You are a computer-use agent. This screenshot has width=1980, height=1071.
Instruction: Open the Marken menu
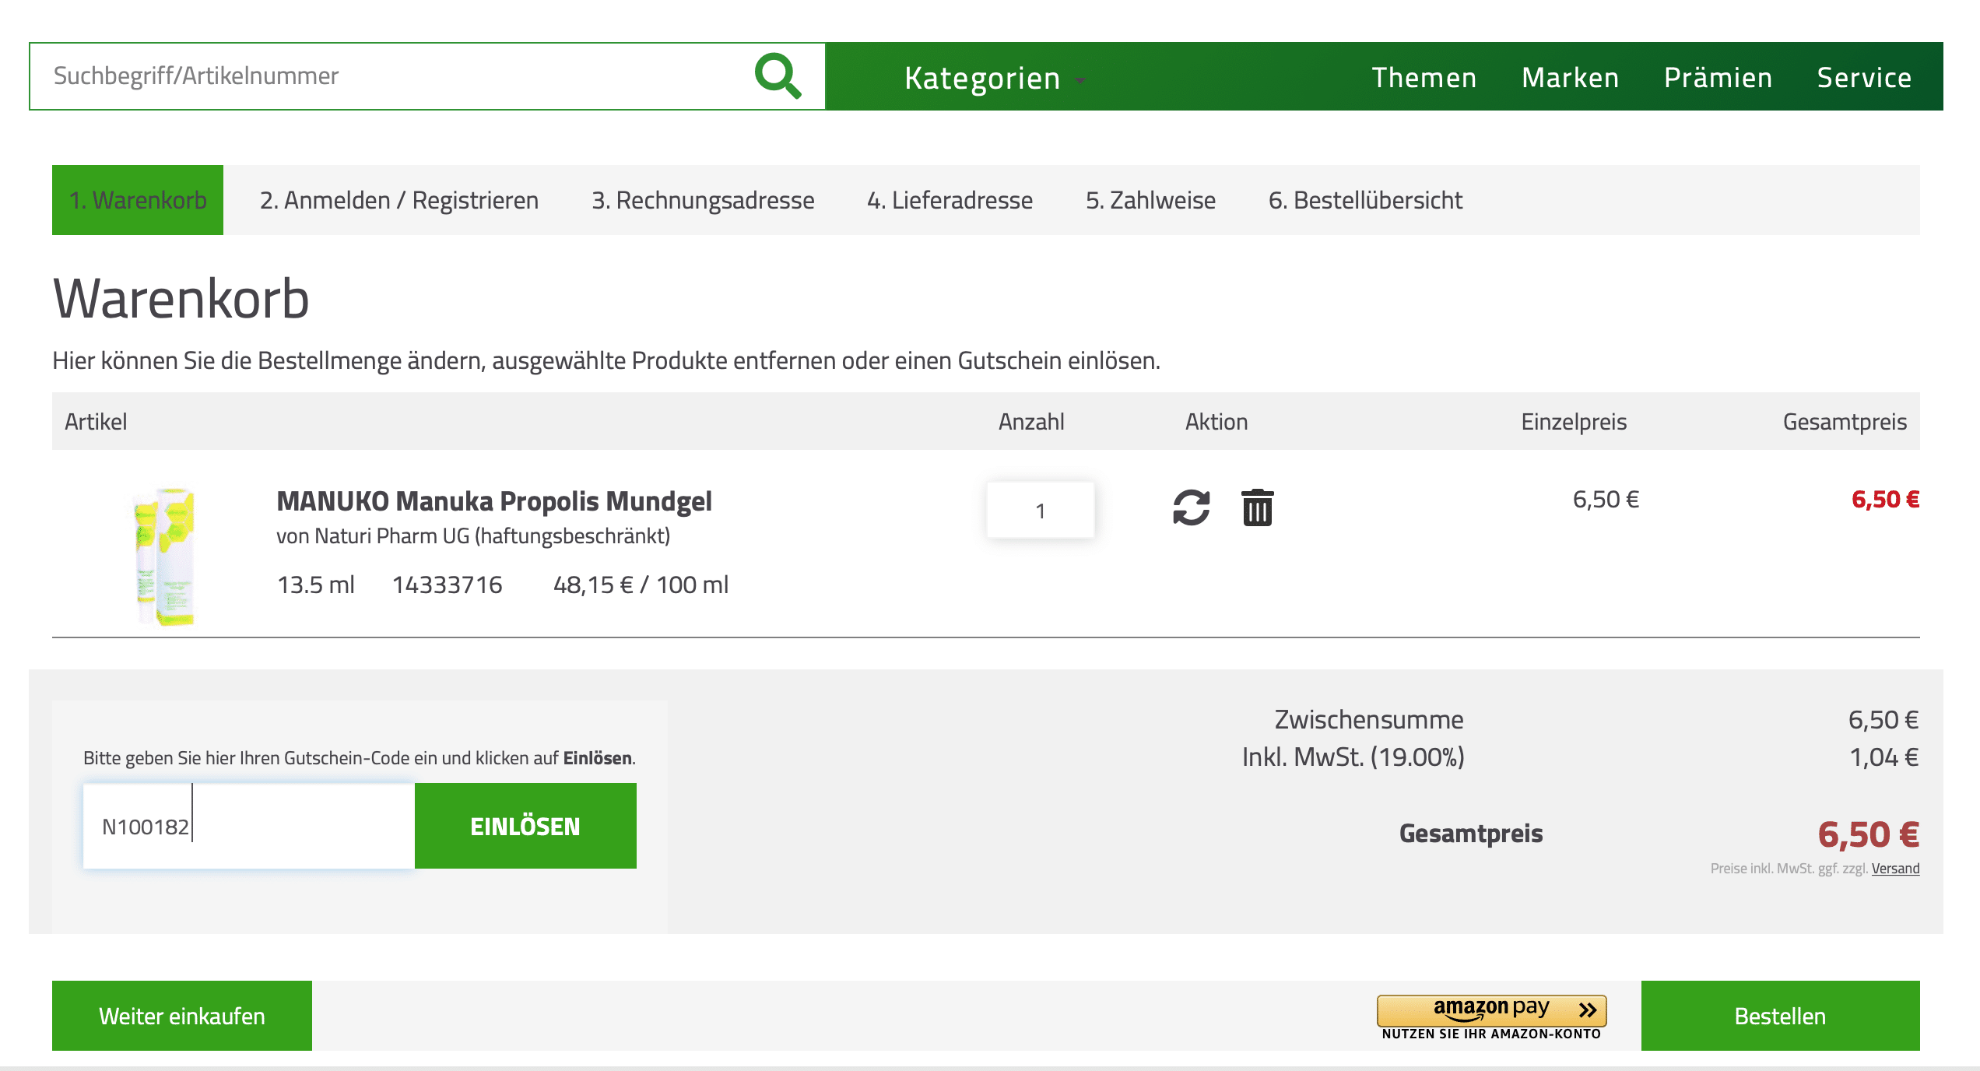coord(1570,77)
